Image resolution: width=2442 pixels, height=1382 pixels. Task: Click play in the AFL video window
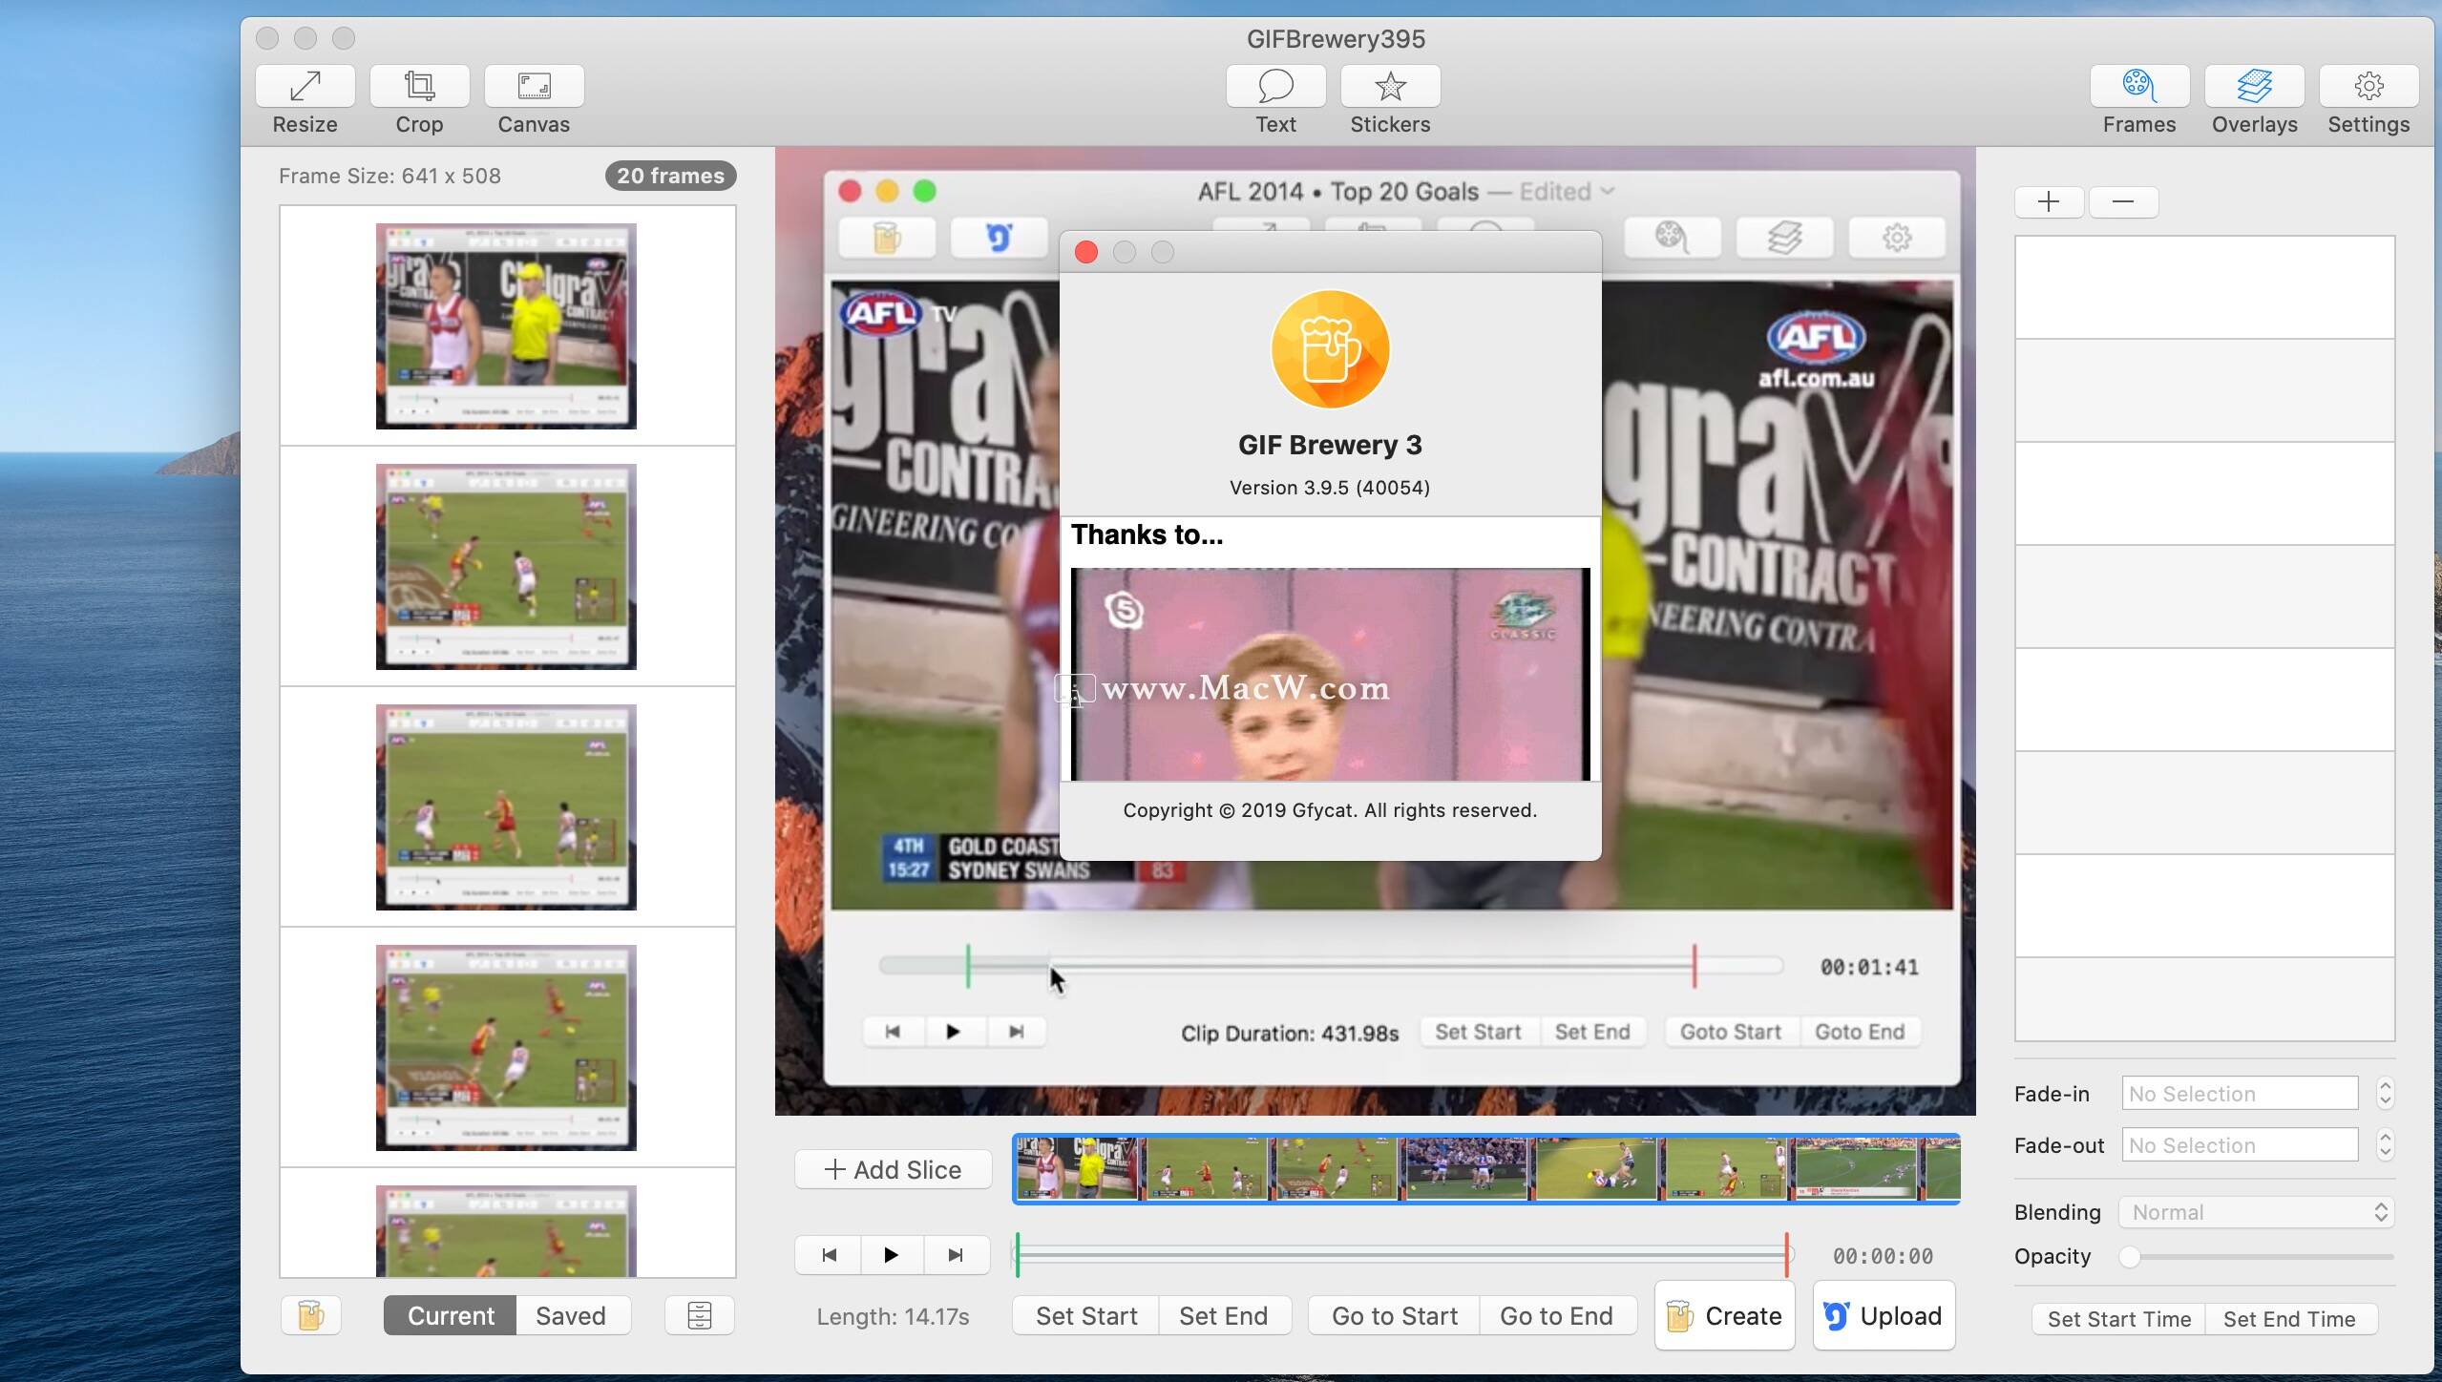953,1032
